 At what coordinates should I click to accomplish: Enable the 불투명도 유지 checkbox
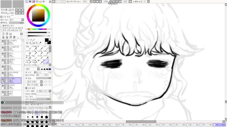(1, 25)
